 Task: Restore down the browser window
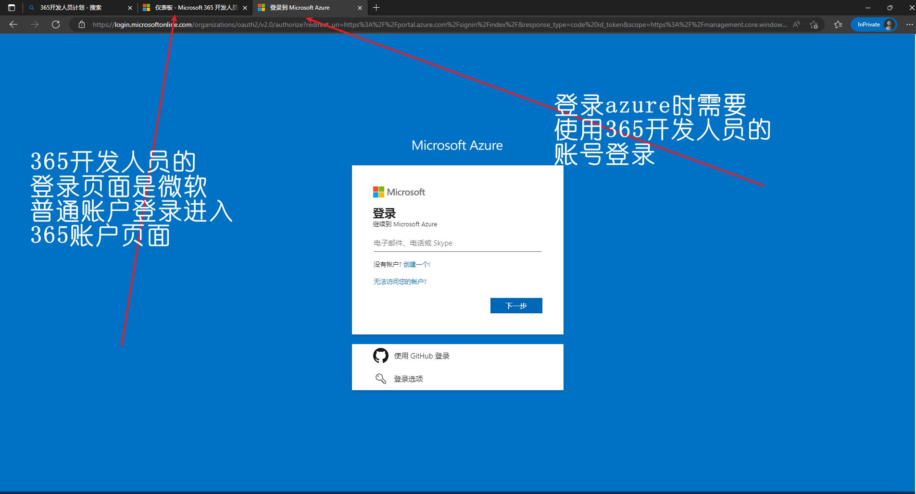(x=890, y=8)
